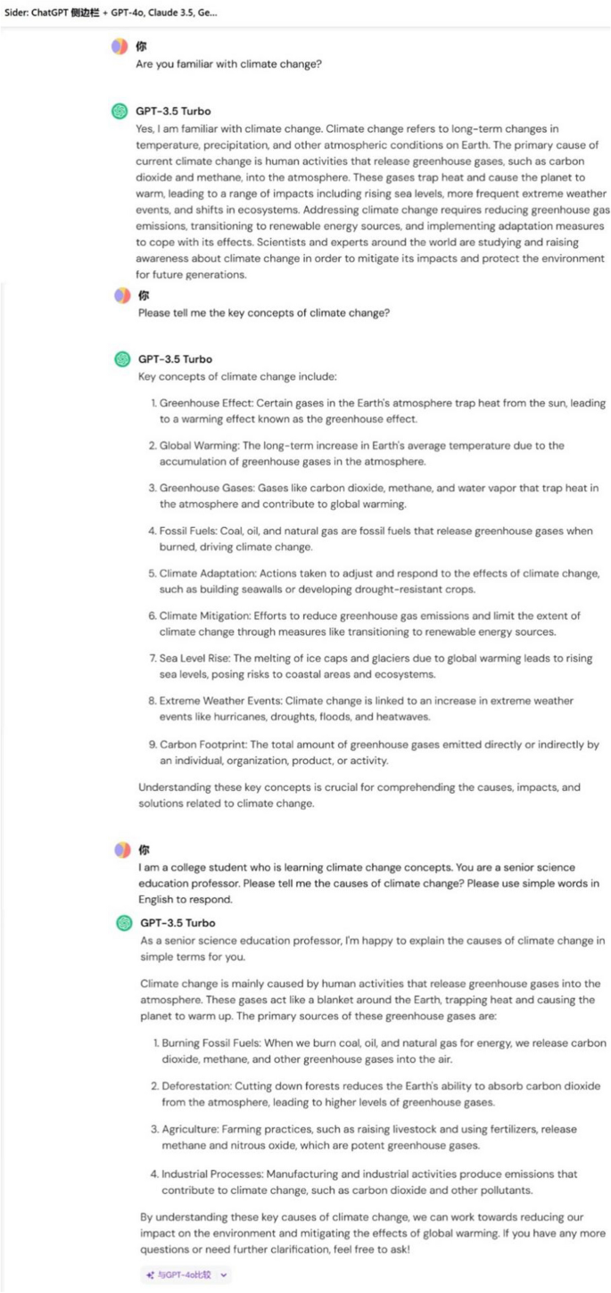Click GPT logo above the key concepts list
The image size is (611, 1293).
(122, 359)
